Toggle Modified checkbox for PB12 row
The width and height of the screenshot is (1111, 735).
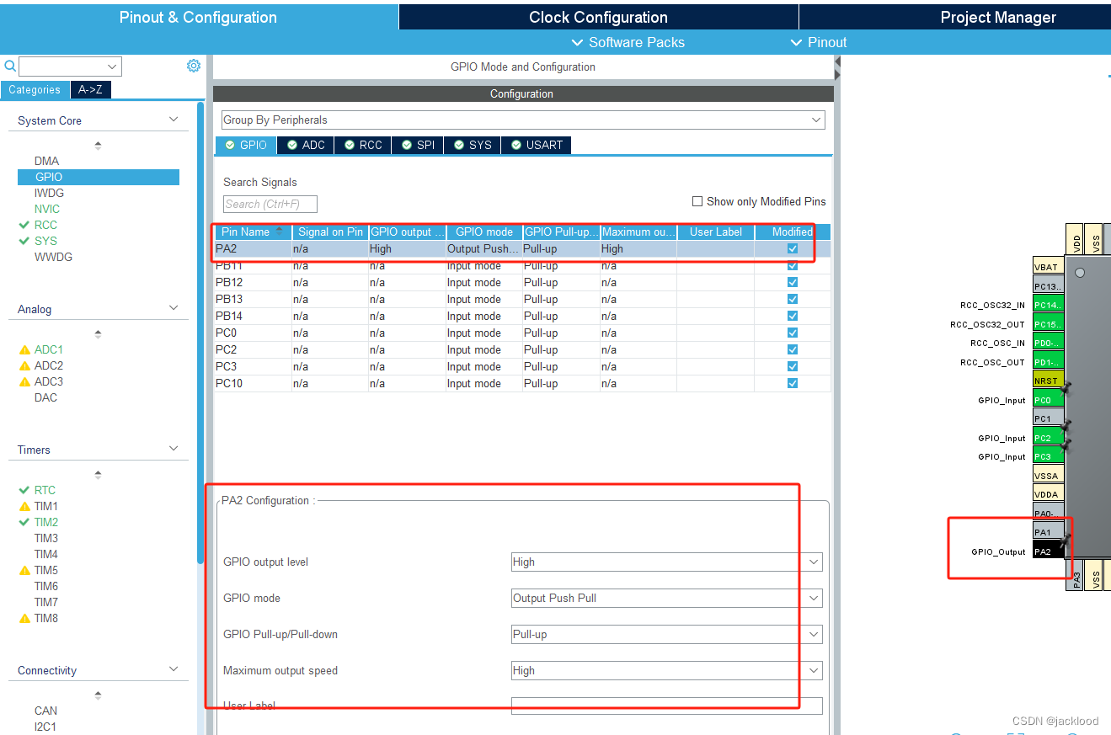coord(792,282)
